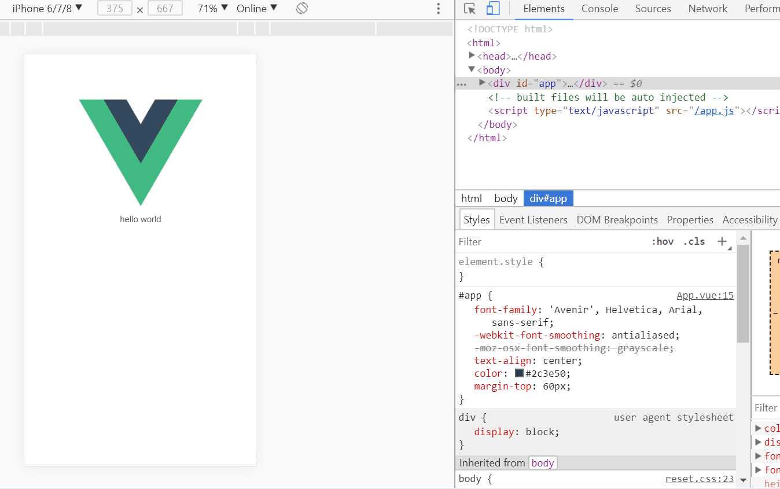The width and height of the screenshot is (780, 489).
Task: Click the 'antialiased' font-smoothing value
Action: point(643,335)
